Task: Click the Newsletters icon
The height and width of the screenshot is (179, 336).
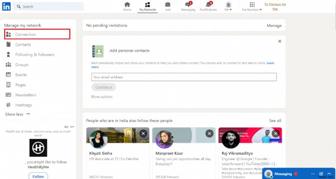Action: 8,95
